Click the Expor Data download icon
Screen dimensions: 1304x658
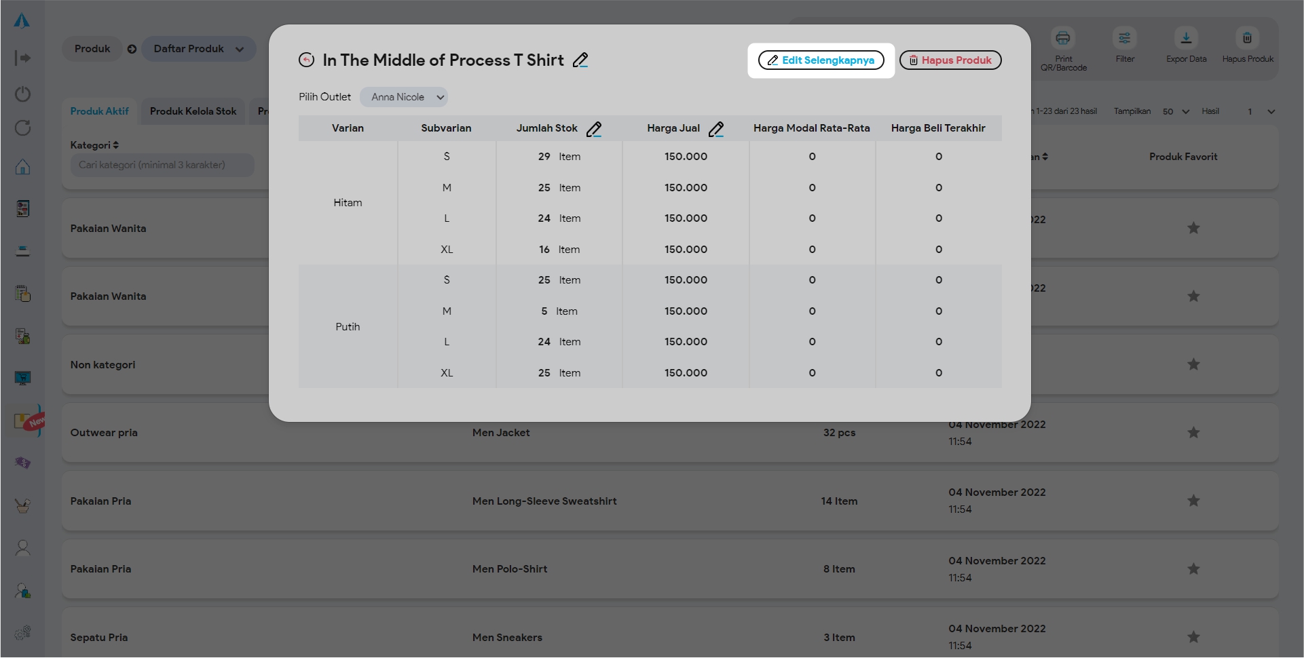(1186, 39)
